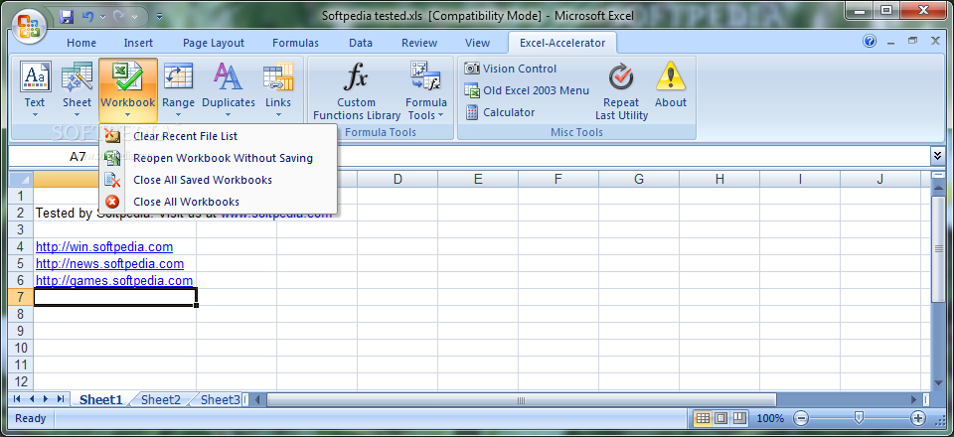Open the Calculator utility
The image size is (954, 437).
pos(500,112)
